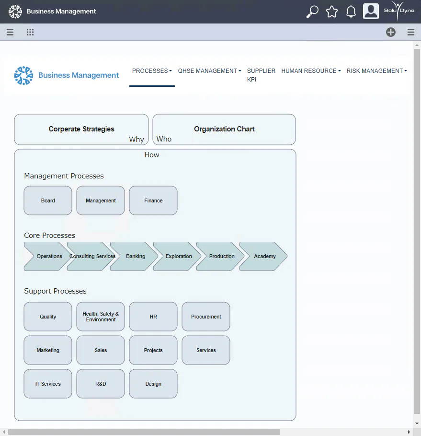Screen dimensions: 421x436
Task: Select the Design support process
Action: coord(153,384)
